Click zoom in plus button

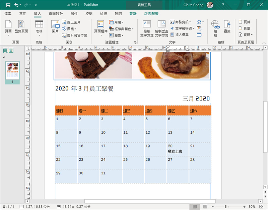point(244,207)
